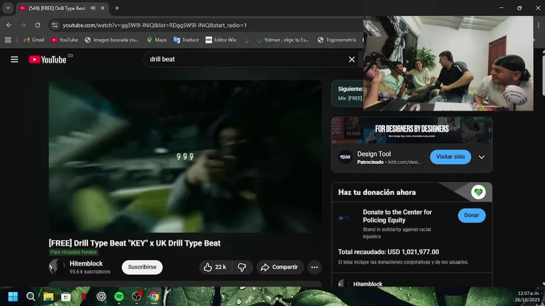The width and height of the screenshot is (545, 306).
Task: Open the 'Para recaudar fondos' fundraiser tag
Action: tap(74, 252)
